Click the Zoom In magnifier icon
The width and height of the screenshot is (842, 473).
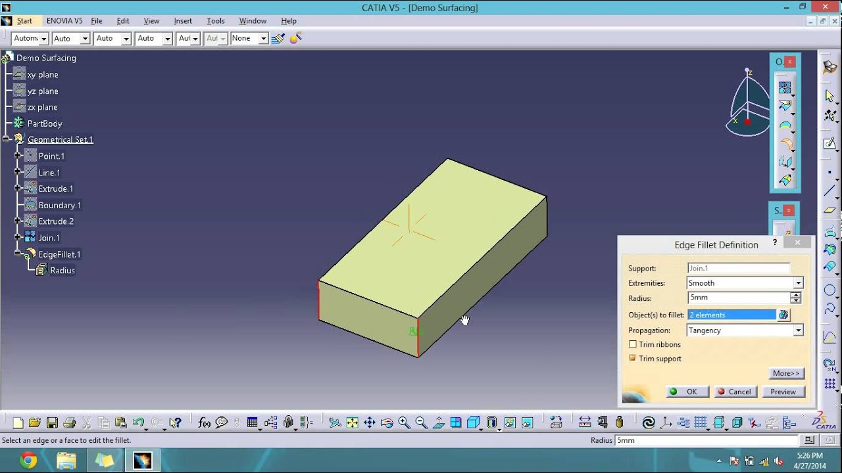tap(404, 422)
